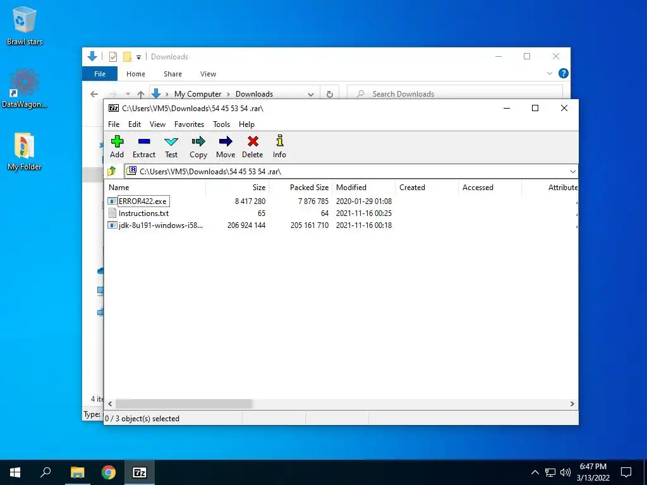Sort by the Packed Size column

(300, 187)
